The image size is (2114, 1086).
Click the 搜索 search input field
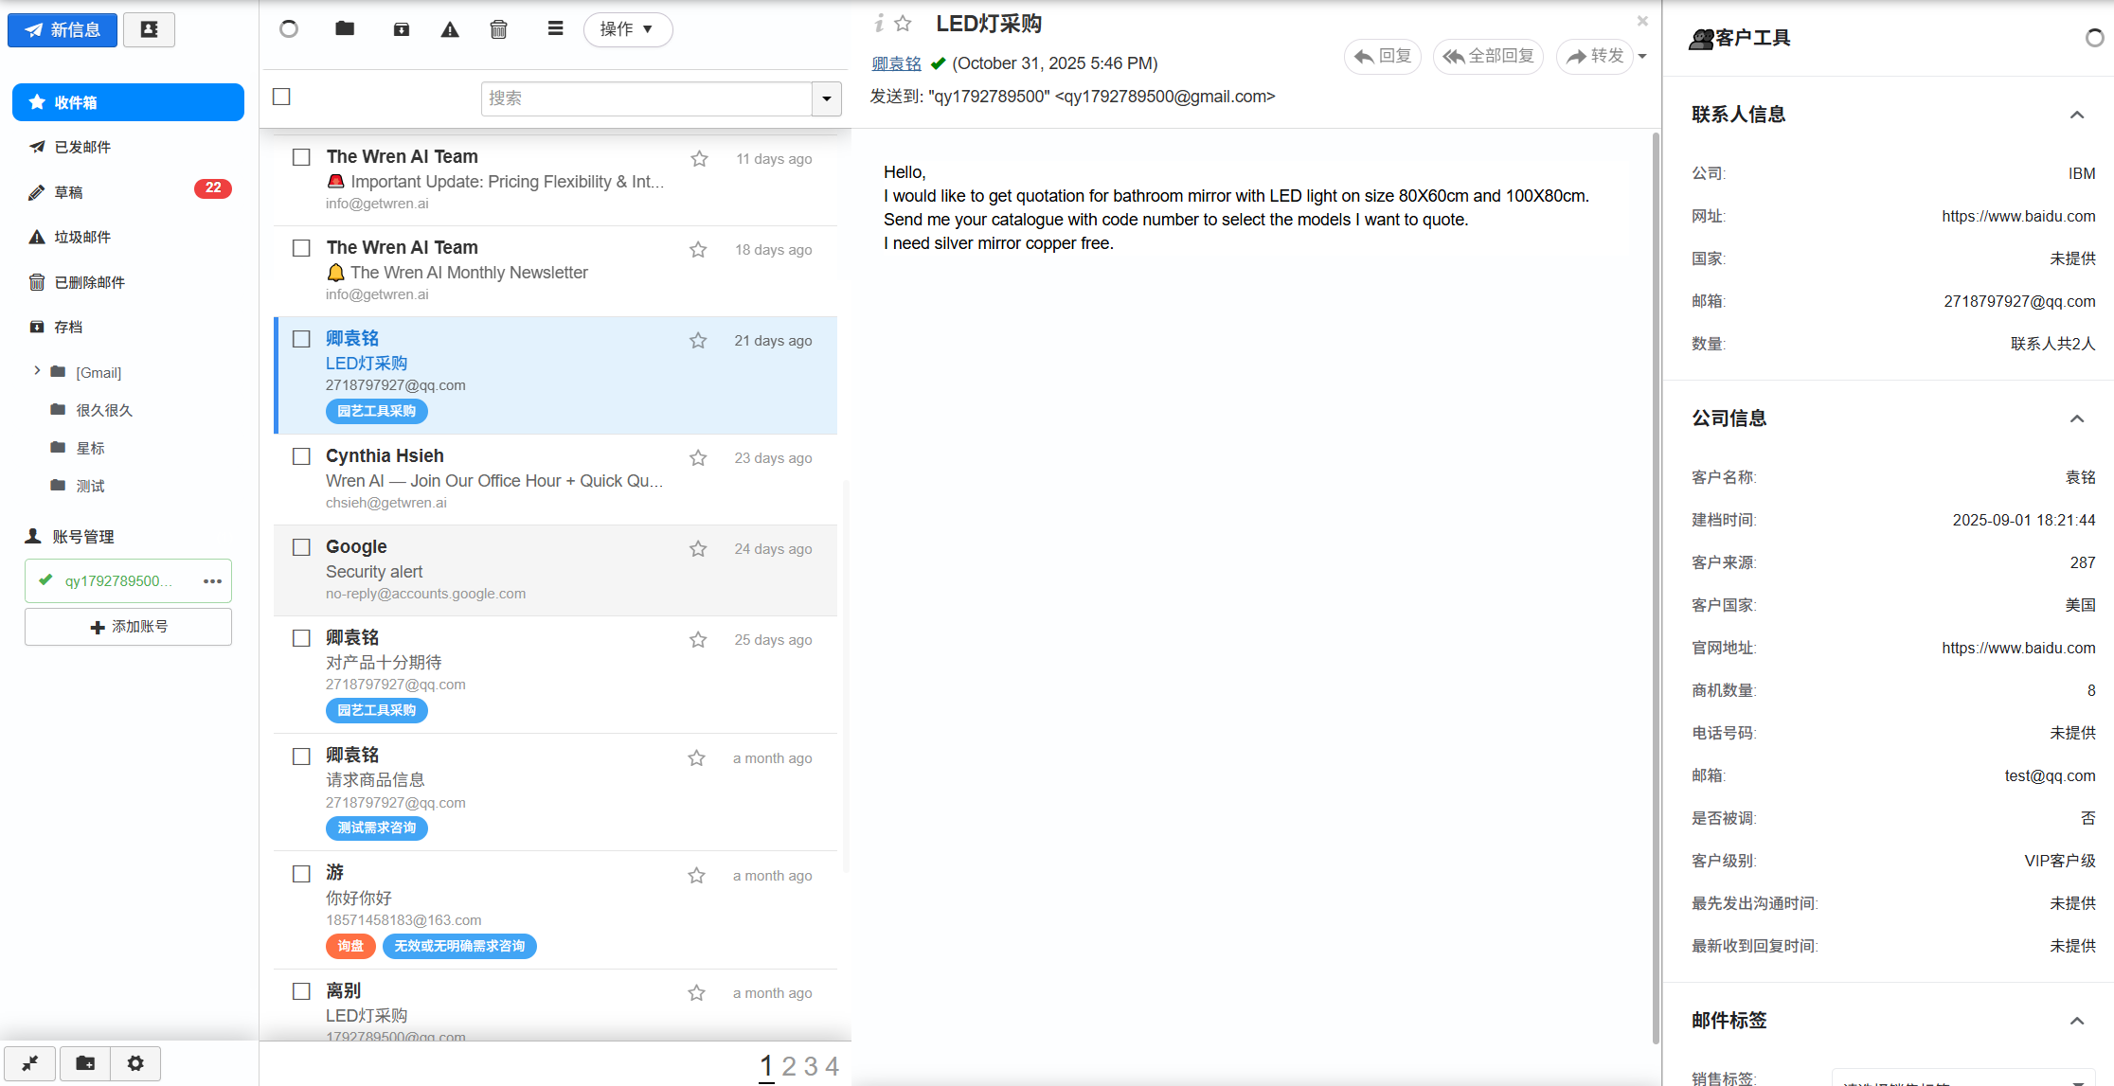click(646, 98)
